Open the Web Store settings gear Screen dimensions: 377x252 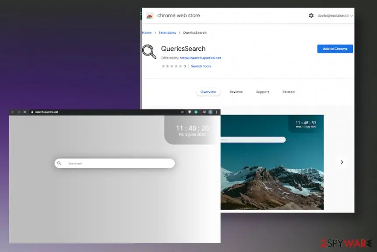click(311, 16)
